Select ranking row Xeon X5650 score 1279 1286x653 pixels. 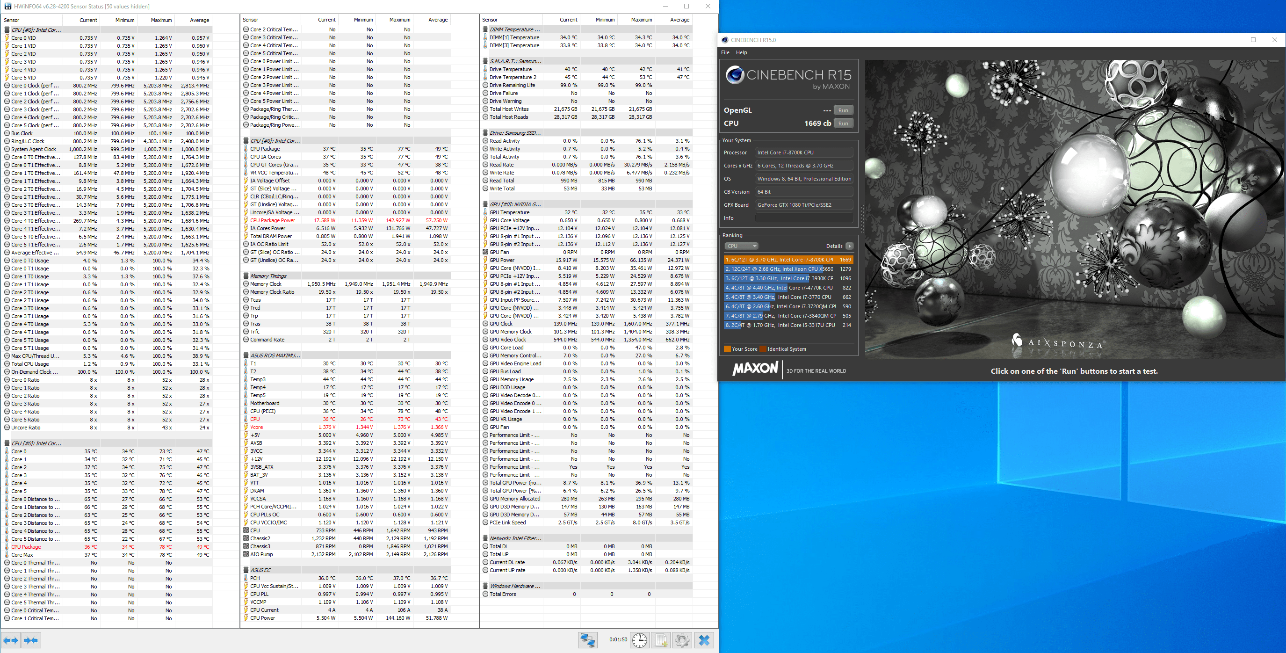[788, 269]
